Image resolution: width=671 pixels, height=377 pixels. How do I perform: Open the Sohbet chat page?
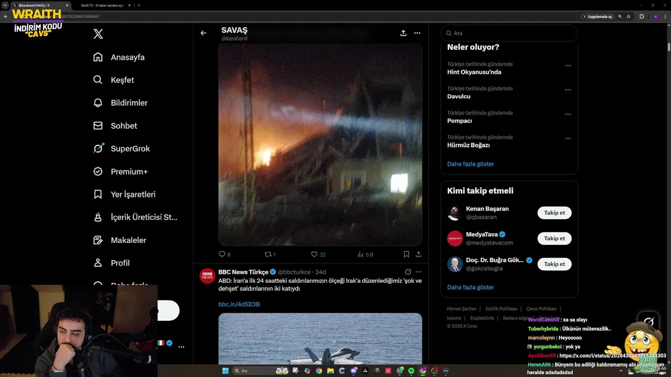point(115,126)
